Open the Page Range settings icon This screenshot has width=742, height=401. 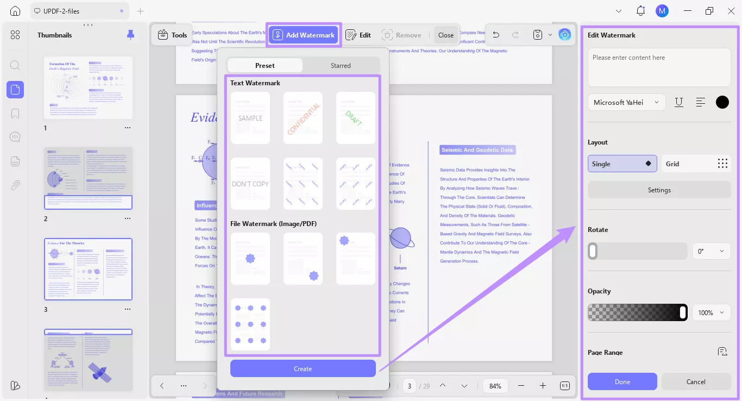722,352
